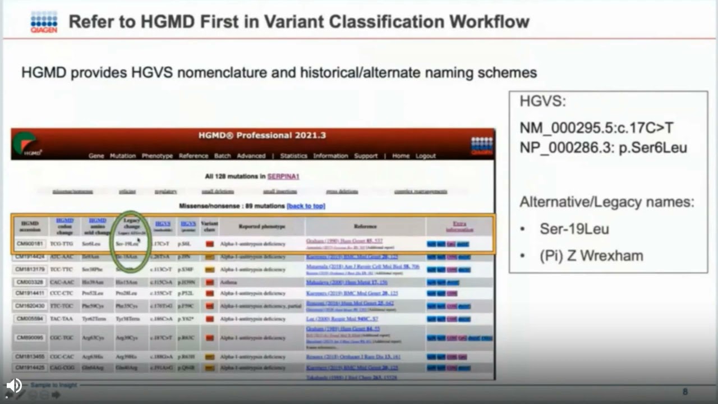
Task: Open accession button CM1813455
Action: point(30,357)
